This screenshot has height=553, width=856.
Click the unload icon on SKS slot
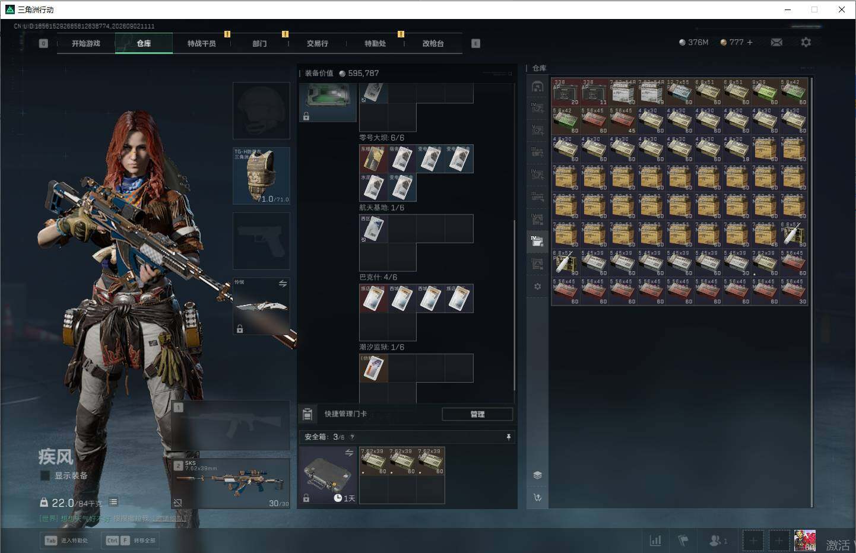(x=177, y=503)
